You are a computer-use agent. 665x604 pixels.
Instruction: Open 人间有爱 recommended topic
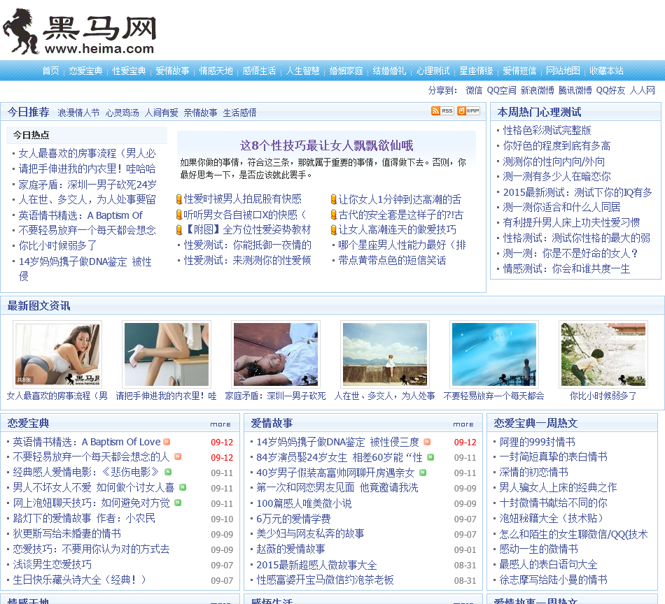[x=161, y=113]
